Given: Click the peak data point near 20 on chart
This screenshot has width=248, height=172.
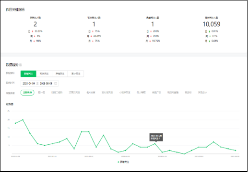Looking at the screenshot, I should 23,119.
